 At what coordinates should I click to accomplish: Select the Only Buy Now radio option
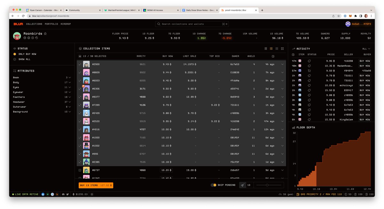point(15,54)
